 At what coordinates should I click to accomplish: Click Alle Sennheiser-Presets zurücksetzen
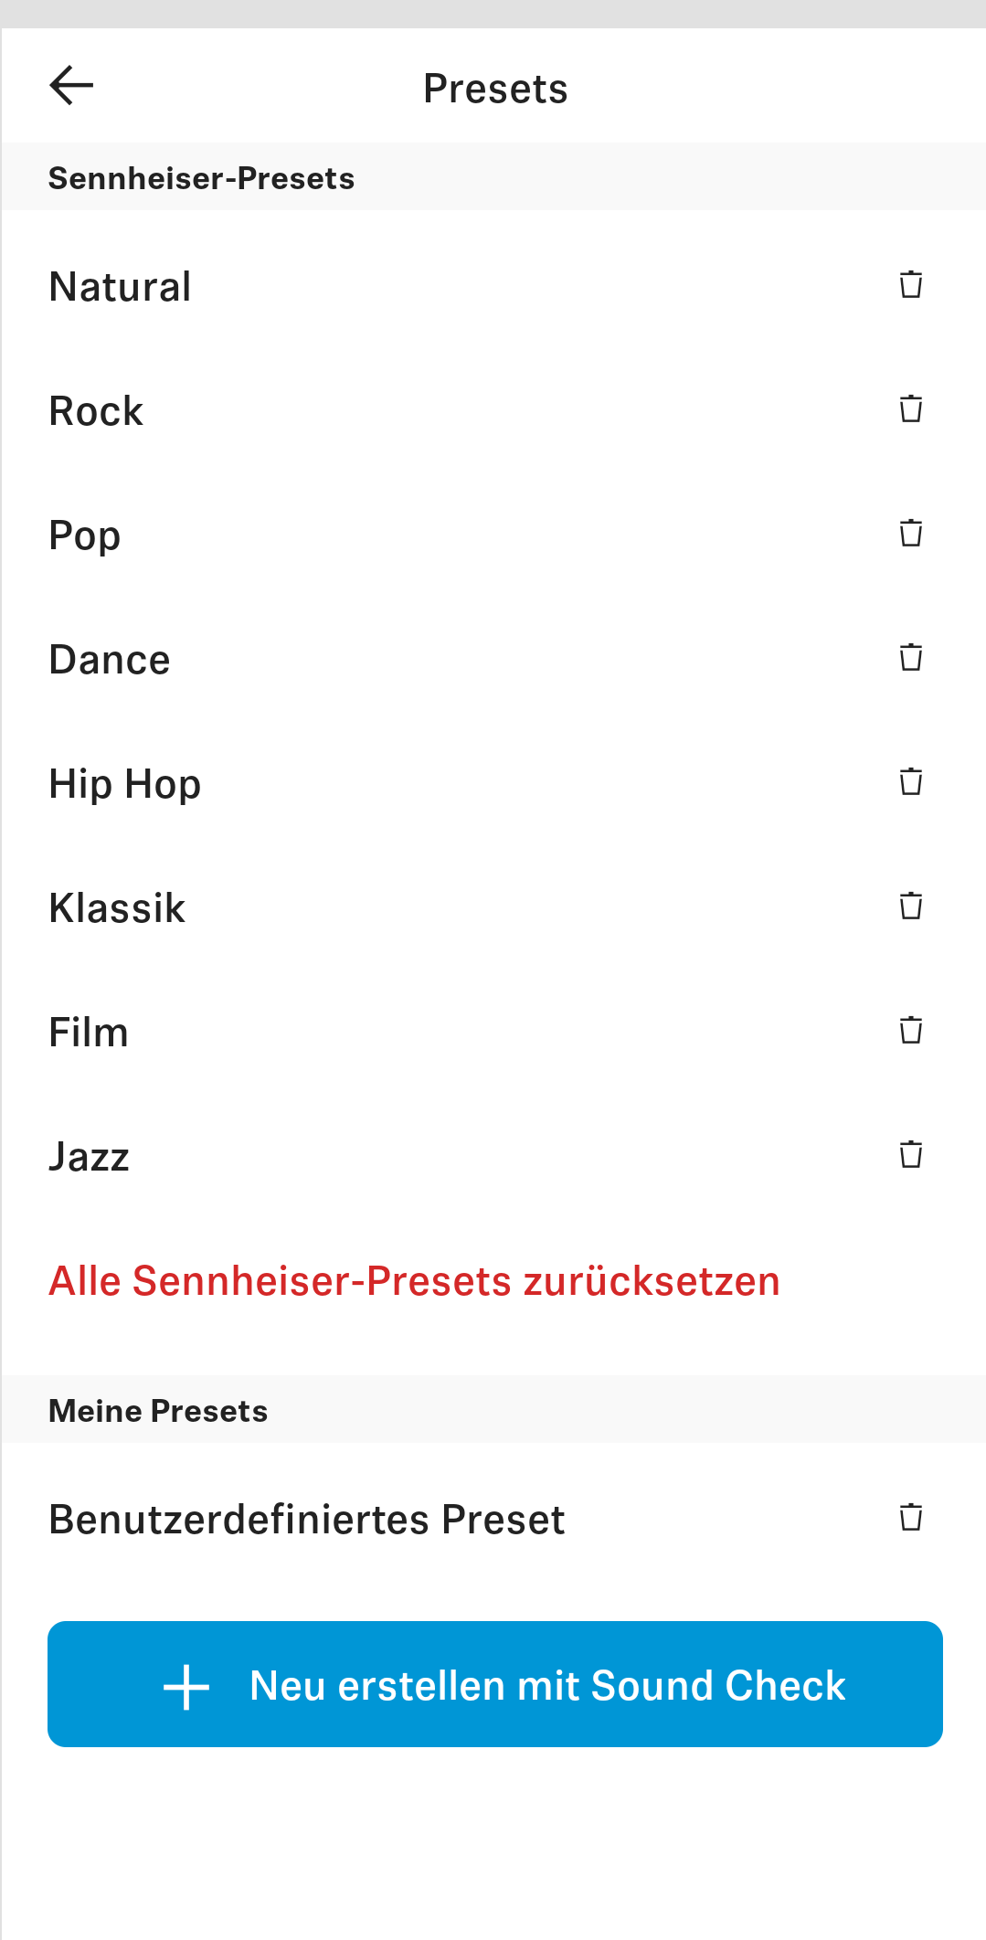pos(414,1281)
